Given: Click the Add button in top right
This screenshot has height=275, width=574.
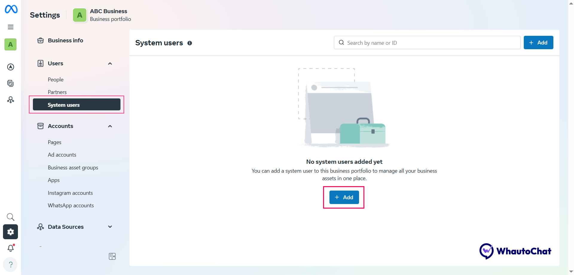Looking at the screenshot, I should 538,43.
